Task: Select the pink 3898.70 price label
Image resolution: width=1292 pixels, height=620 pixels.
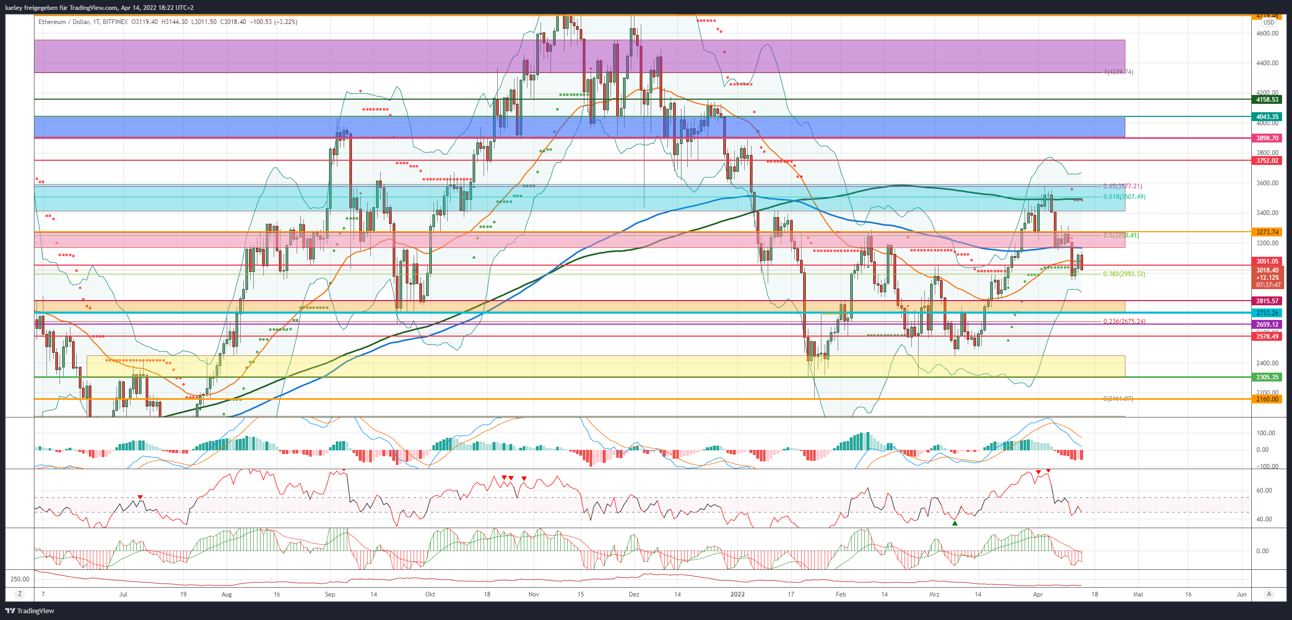Action: (1267, 138)
